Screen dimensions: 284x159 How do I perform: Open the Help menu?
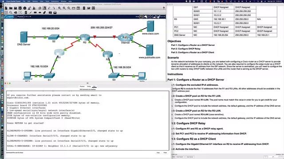(70, 1)
